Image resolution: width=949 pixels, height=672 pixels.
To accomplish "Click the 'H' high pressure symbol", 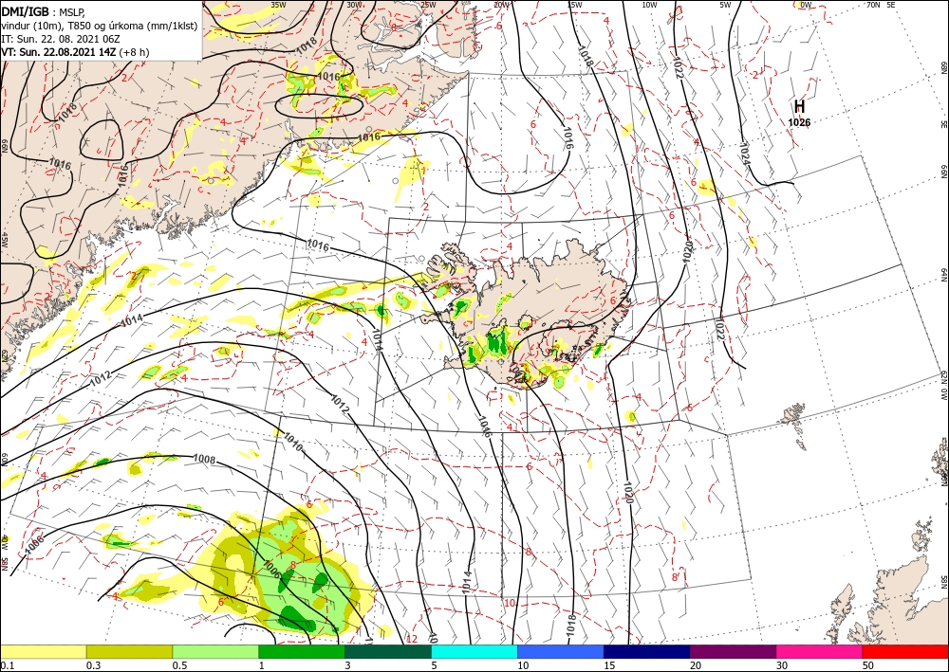I will point(799,106).
